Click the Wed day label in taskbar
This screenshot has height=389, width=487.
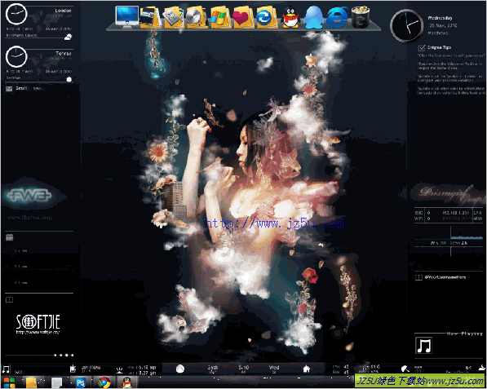click(274, 368)
